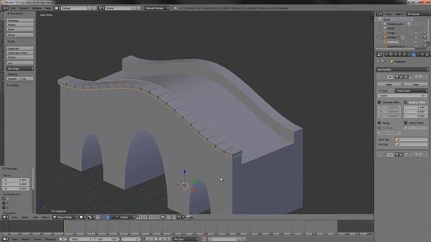Click the Play animation button
This screenshot has width=431, height=242.
pos(160,239)
